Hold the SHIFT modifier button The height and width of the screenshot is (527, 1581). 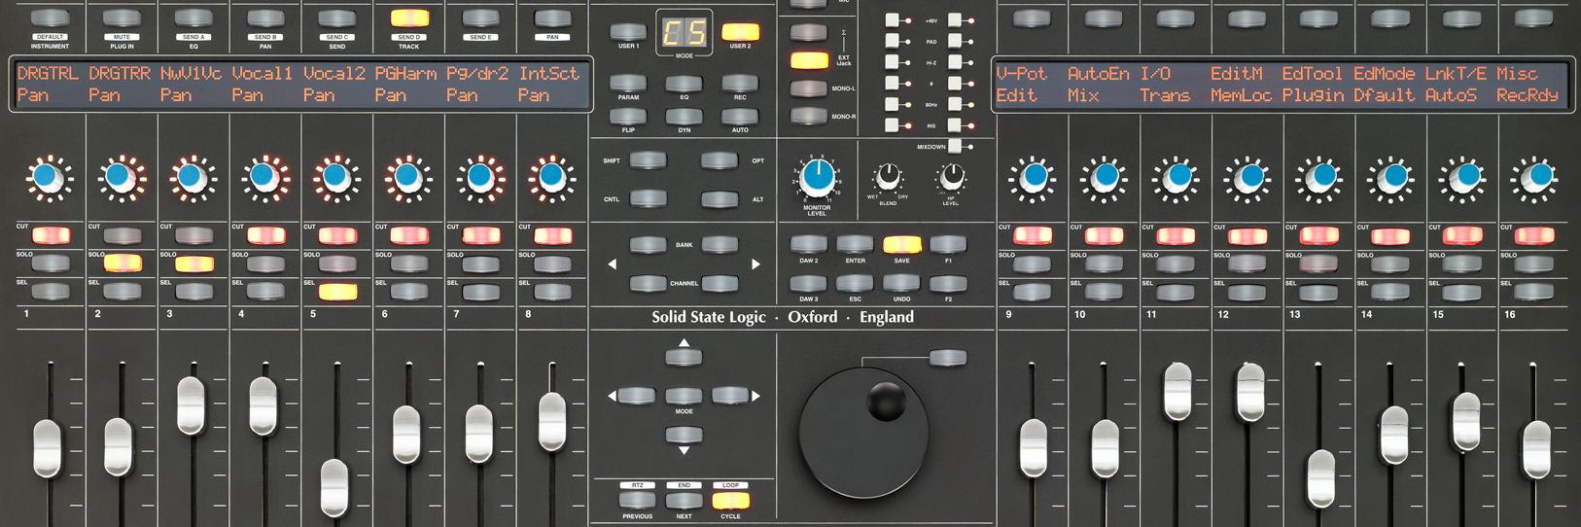pyautogui.click(x=648, y=160)
